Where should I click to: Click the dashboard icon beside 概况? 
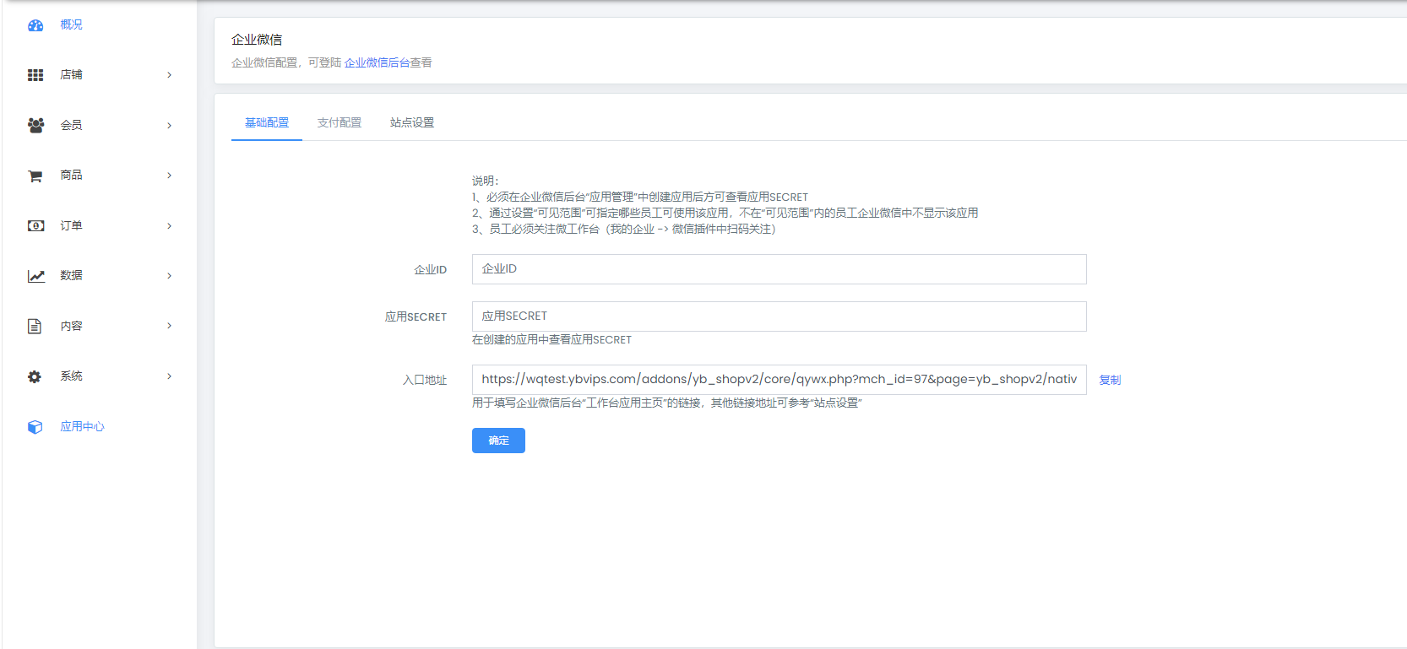point(35,25)
